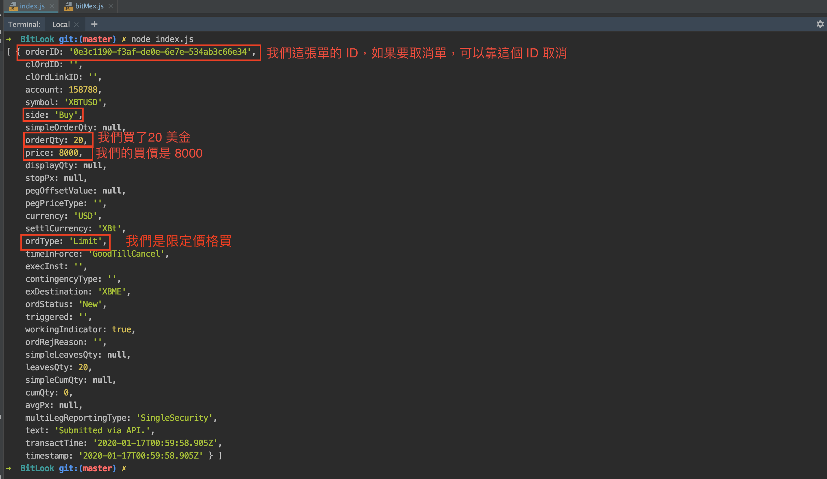Click the transactTime timestamp string
827x479 pixels.
155,443
